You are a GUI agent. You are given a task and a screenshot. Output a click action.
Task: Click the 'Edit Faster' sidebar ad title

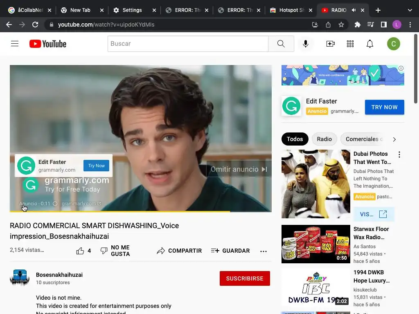(x=322, y=101)
